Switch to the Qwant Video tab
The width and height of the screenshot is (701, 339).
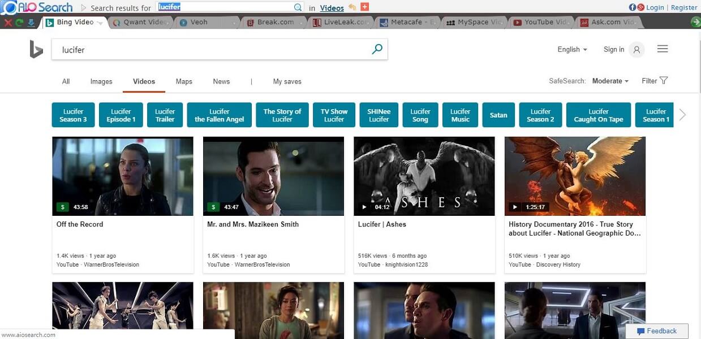coord(140,22)
